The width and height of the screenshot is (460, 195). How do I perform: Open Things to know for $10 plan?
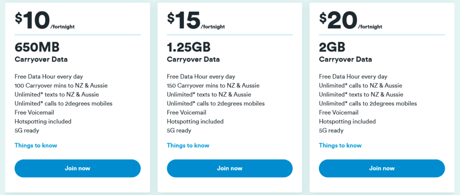(36, 145)
